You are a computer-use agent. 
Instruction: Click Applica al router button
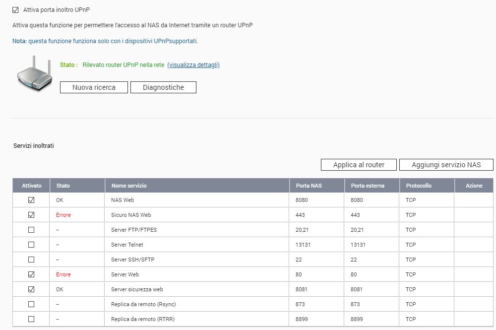[359, 165]
